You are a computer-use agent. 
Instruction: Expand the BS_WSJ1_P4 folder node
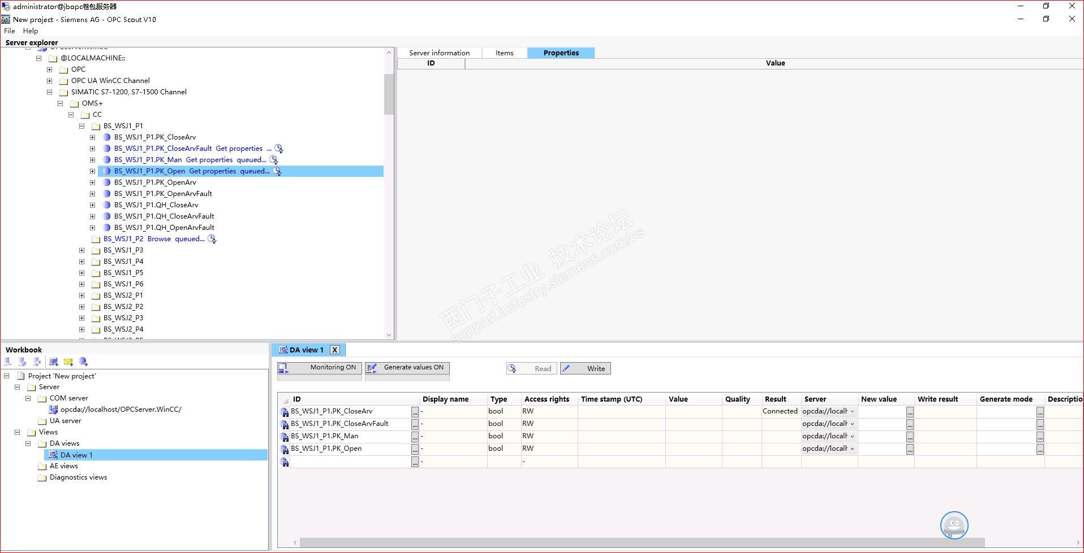tap(81, 262)
